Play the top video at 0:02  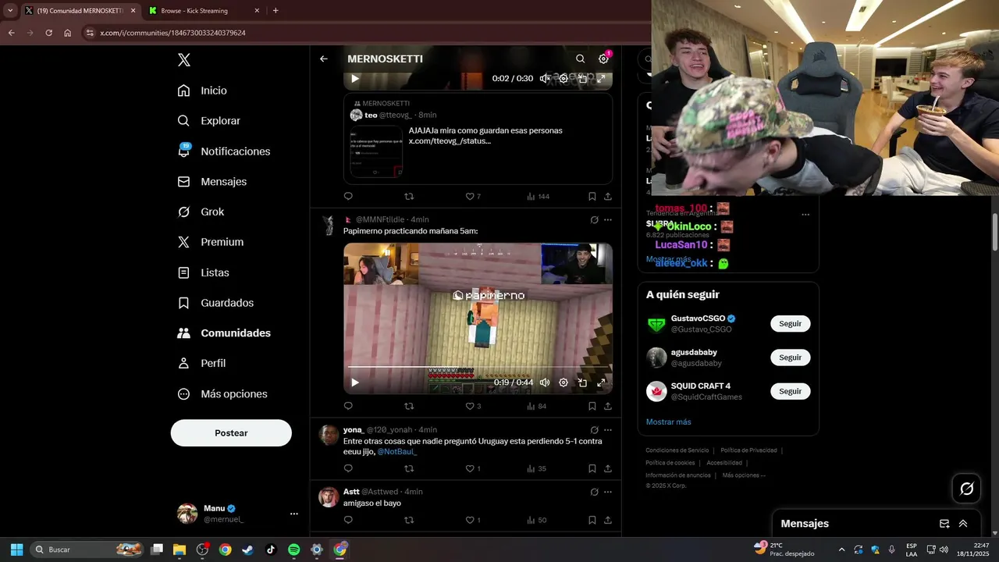[355, 78]
